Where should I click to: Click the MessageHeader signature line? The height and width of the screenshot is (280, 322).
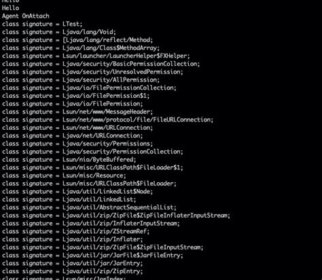(77, 111)
